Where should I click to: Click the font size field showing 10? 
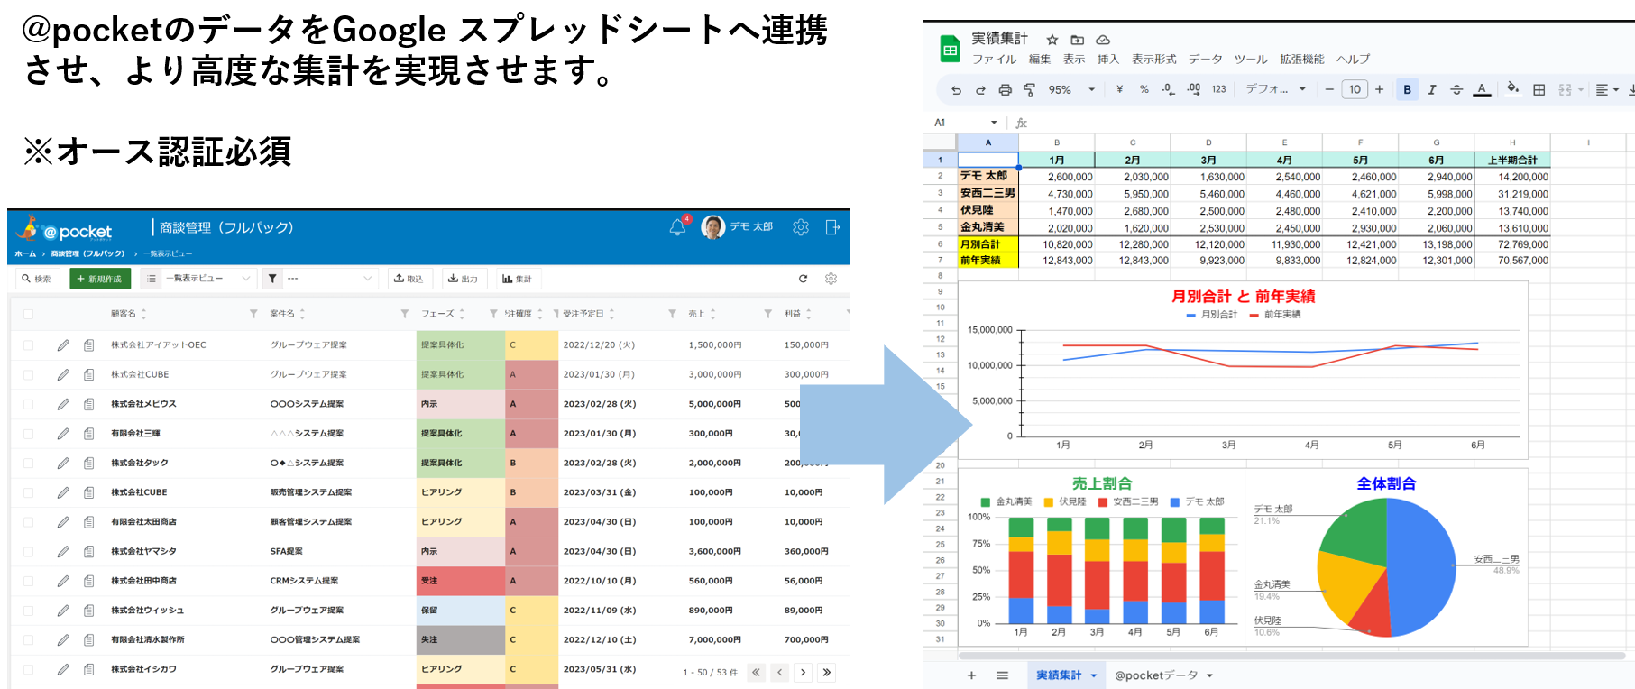(1355, 89)
